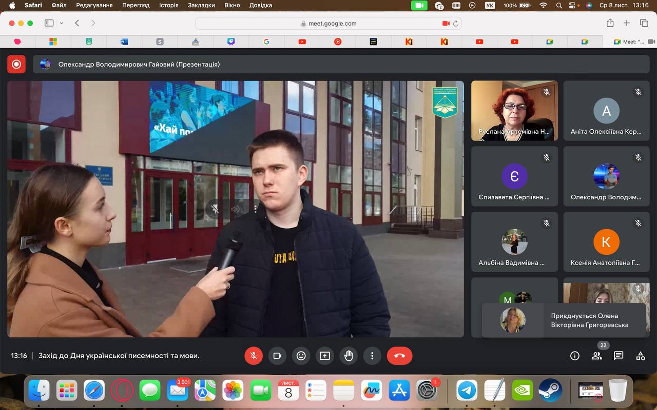This screenshot has width=657, height=410.
Task: Select Руслана Артемівна video tile
Action: (514, 111)
